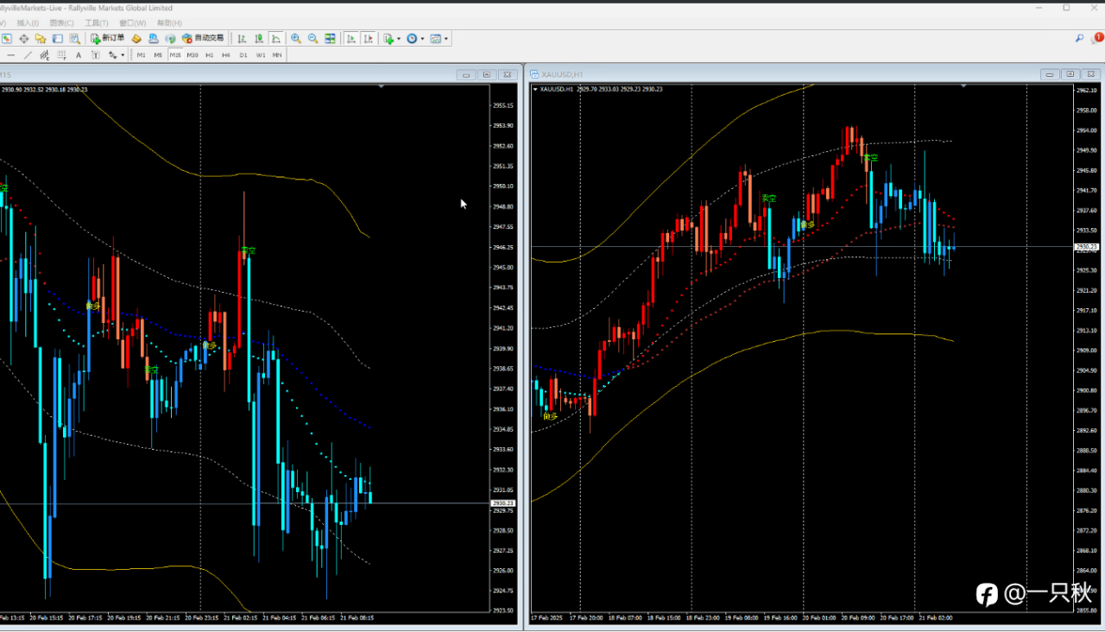Image resolution: width=1105 pixels, height=632 pixels.
Task: Tile chart windows with the grid icon
Action: point(330,39)
